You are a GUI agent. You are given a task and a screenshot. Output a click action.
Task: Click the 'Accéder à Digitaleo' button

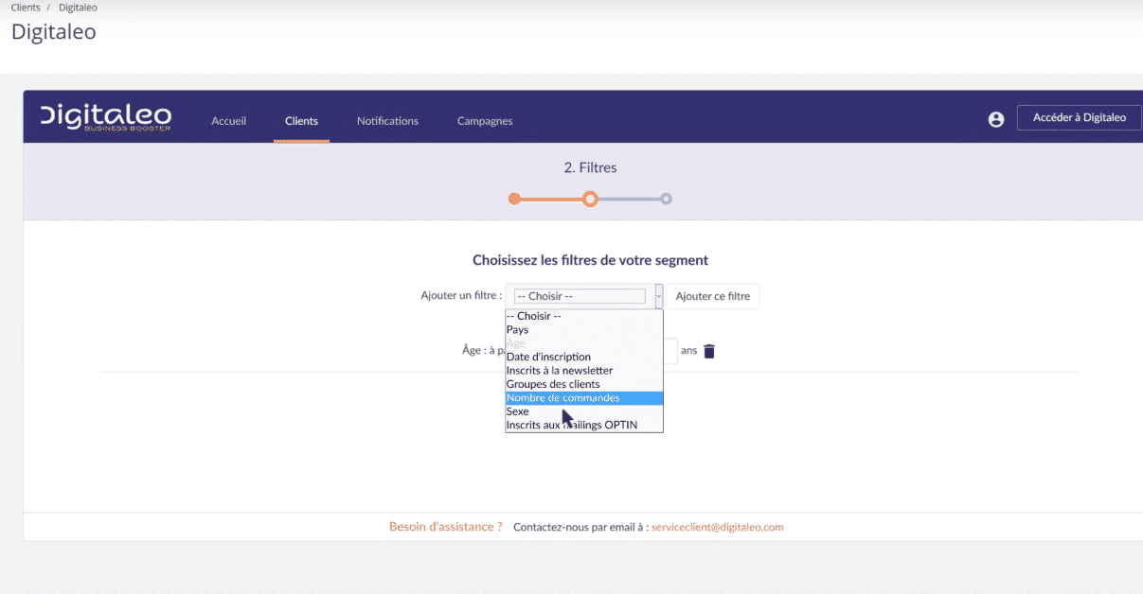pos(1079,118)
